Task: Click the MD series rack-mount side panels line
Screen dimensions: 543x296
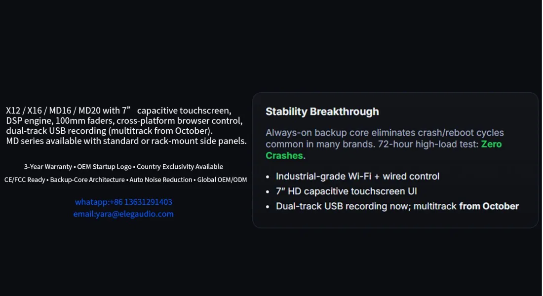Action: (x=126, y=141)
